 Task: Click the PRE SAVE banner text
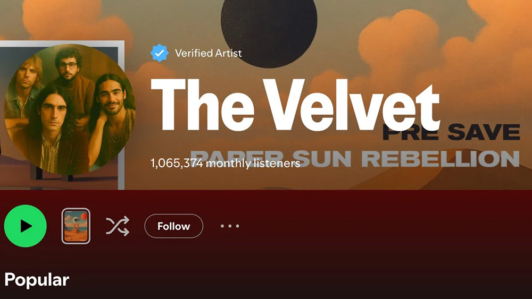click(x=451, y=132)
